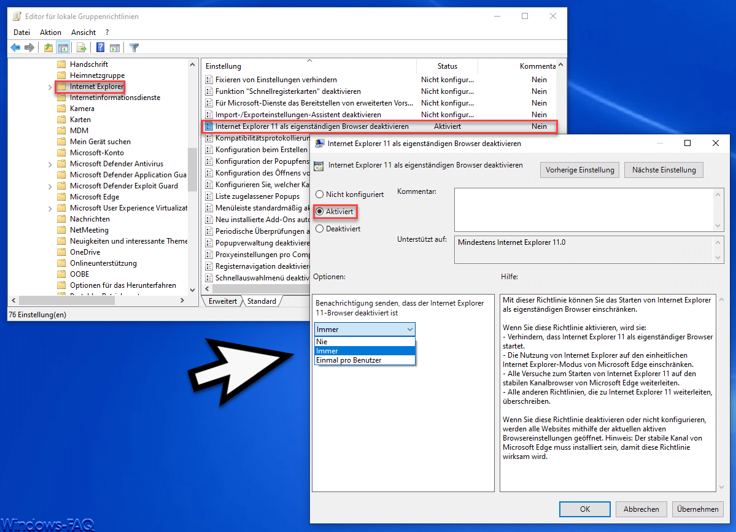The width and height of the screenshot is (736, 532).
Task: Click the Export list toolbar icon
Action: click(80, 47)
